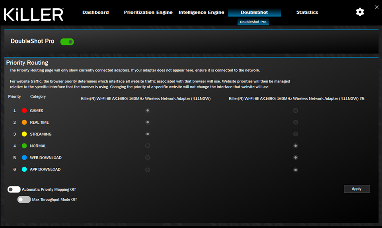Click the red GAMES category dot
382x228 pixels.
pos(24,111)
